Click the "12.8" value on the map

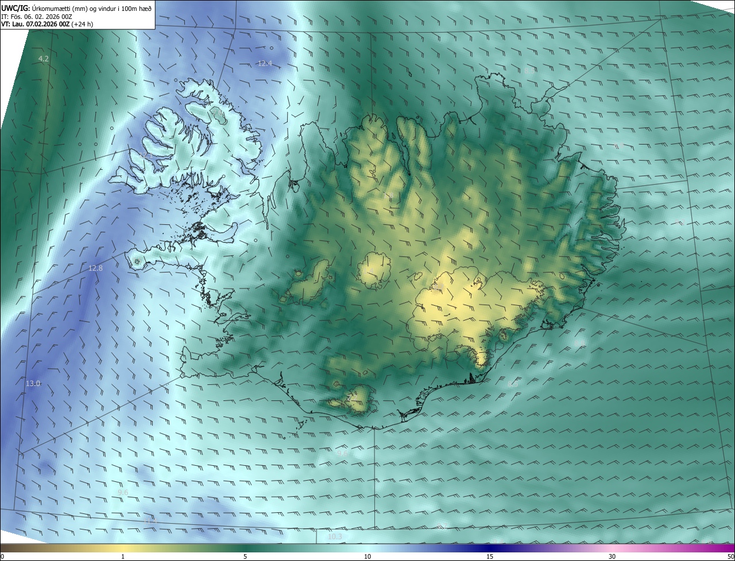(95, 268)
